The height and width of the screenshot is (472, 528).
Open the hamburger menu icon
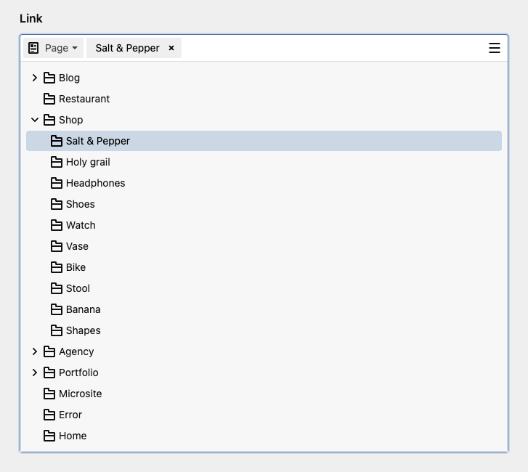click(494, 48)
